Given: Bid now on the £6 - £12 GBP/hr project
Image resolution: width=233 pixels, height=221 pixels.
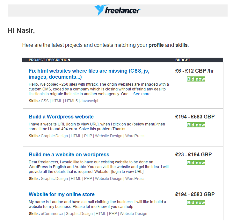Looking at the screenshot, I should point(196,79).
